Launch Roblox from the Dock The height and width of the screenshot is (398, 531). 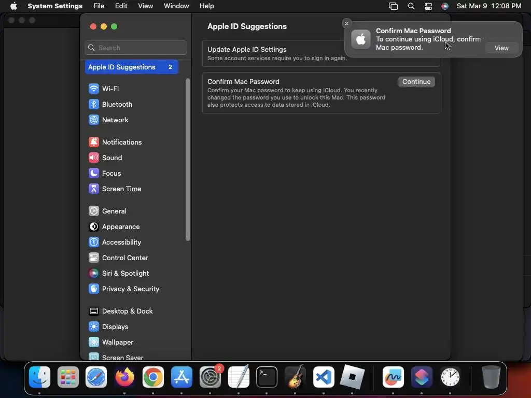tap(352, 377)
